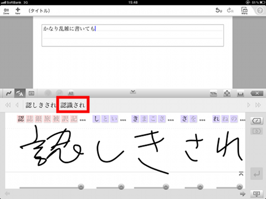Switch to handwriting stroke mode
266x199 pixels.
[8, 93]
